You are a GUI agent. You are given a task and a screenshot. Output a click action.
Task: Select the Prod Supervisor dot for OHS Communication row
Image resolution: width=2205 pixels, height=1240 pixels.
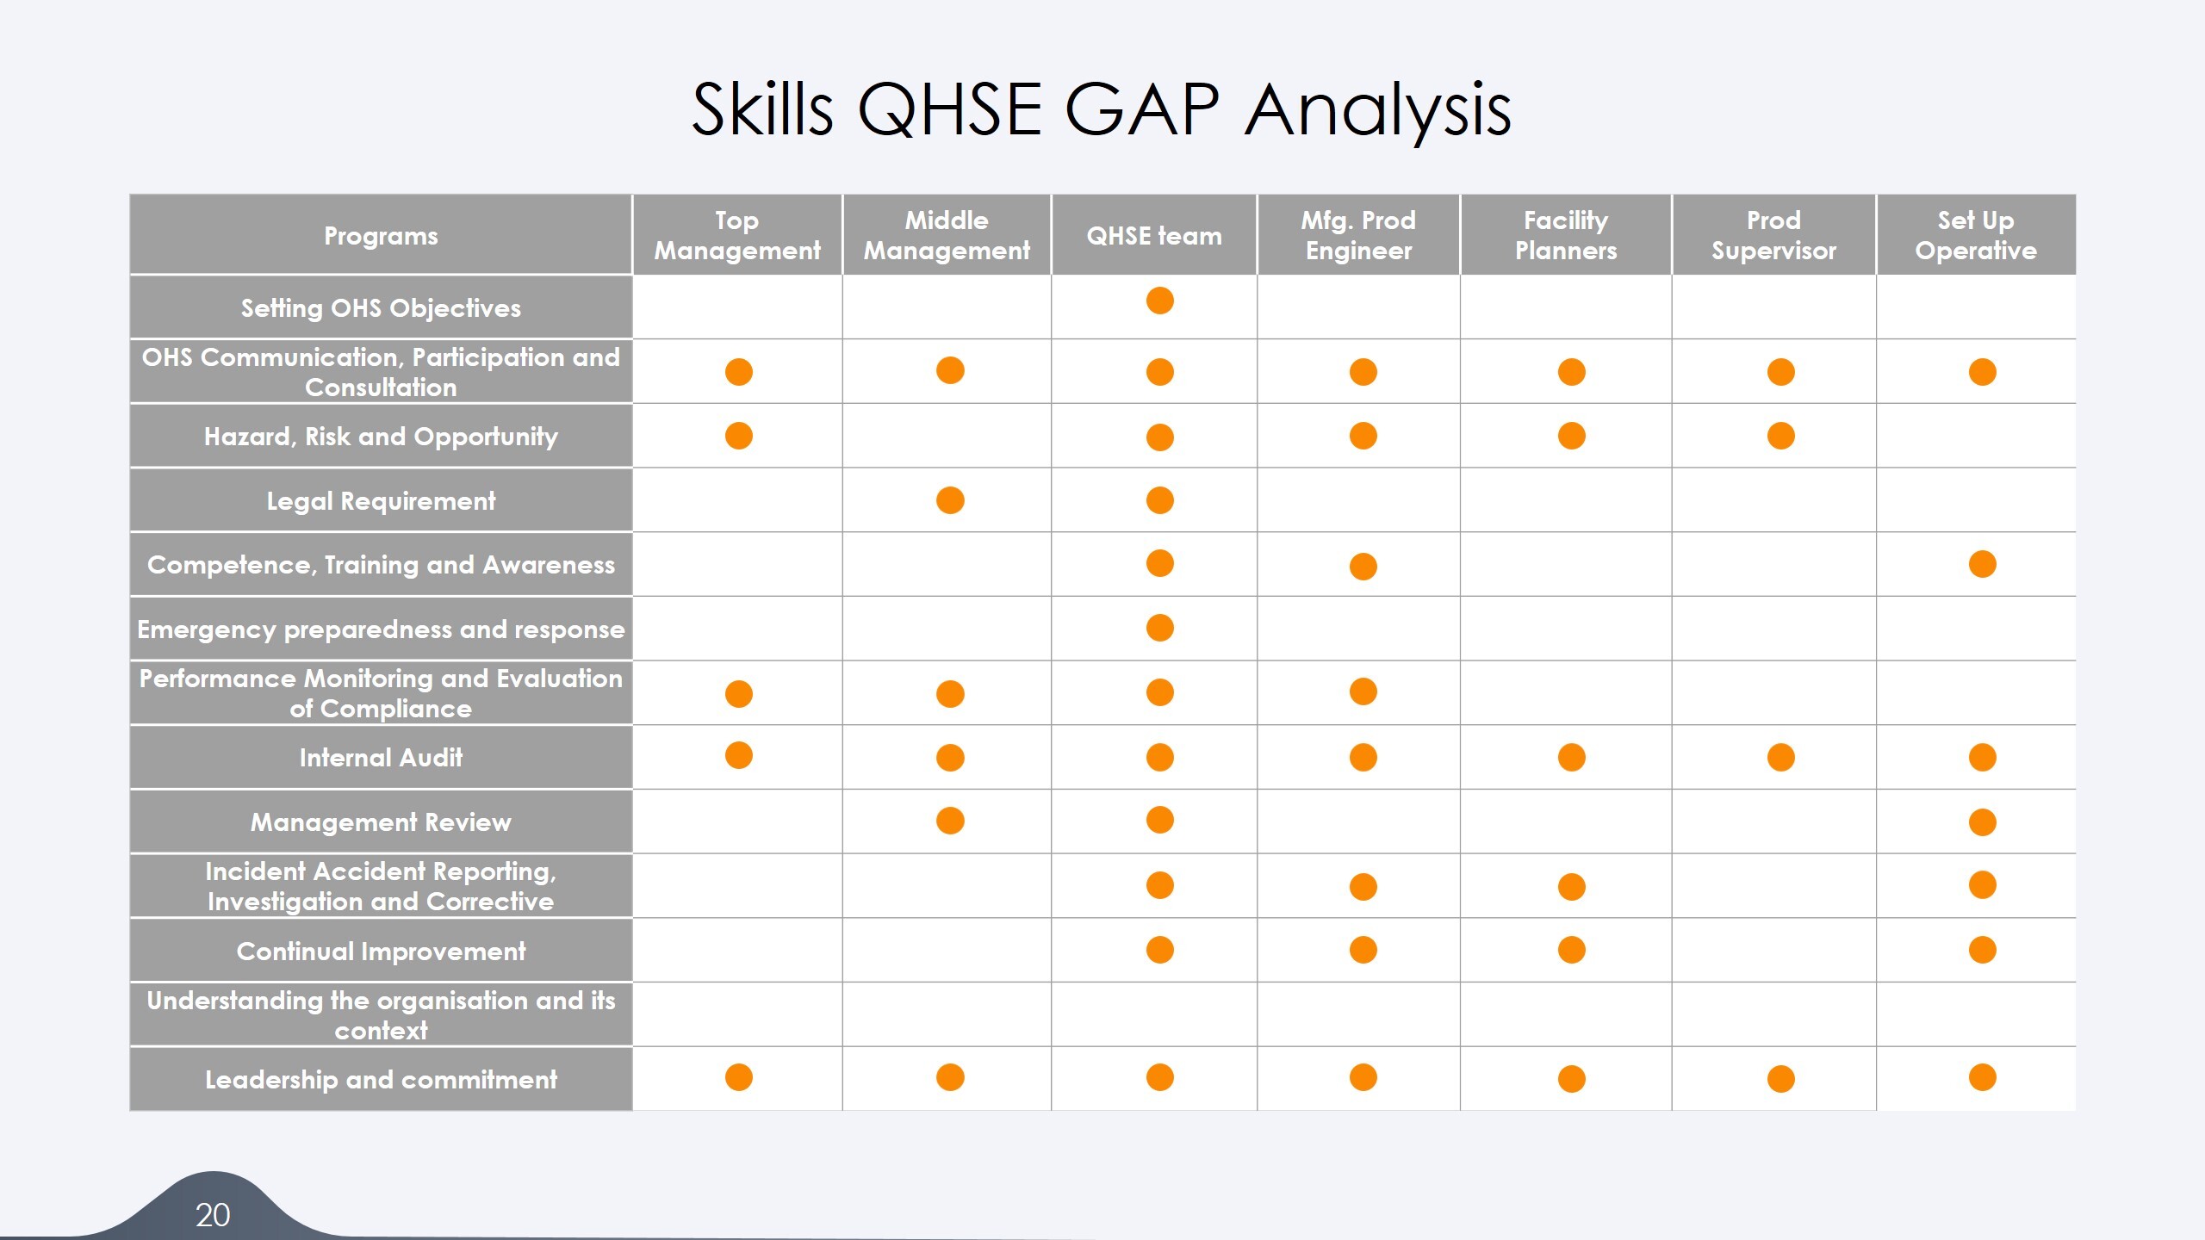tap(1777, 371)
